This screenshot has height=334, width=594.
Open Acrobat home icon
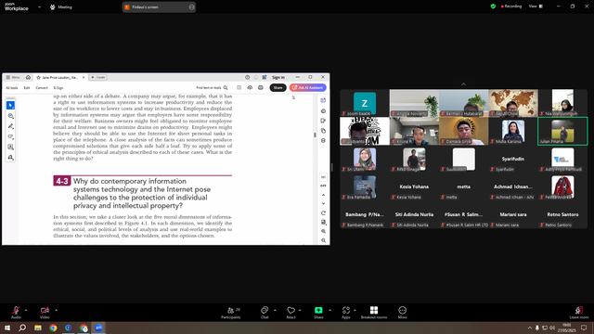(28, 77)
